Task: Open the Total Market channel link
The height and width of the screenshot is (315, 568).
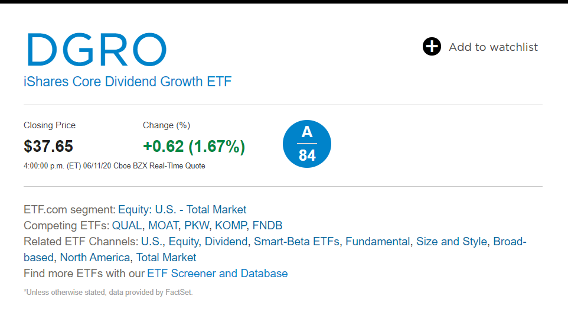Action: coord(166,257)
